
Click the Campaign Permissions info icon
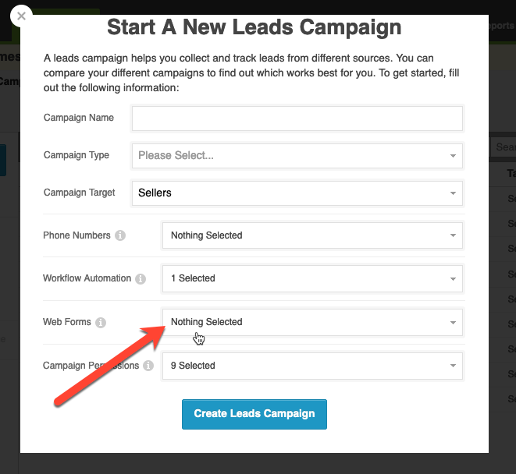[148, 366]
